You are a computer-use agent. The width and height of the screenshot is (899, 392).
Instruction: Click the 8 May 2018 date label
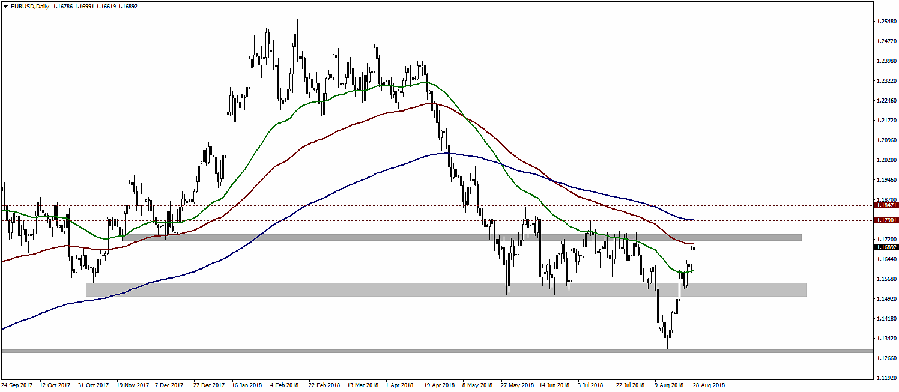(477, 385)
